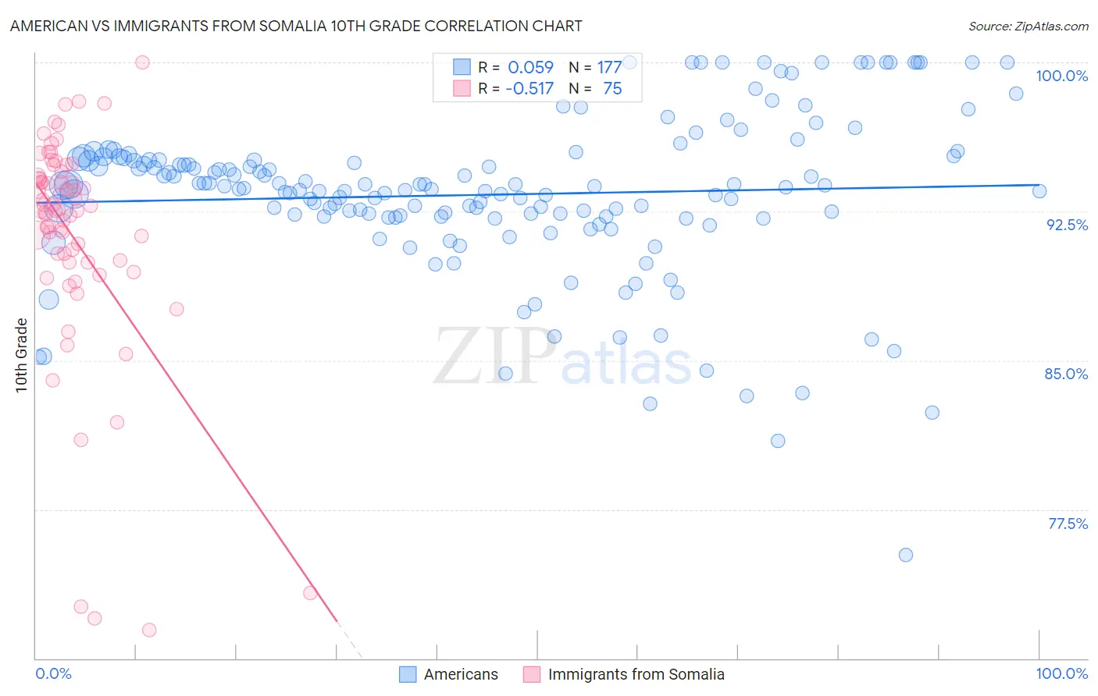The height and width of the screenshot is (696, 1098).
Task: Click the 77.5% y-axis tick label
Action: pyautogui.click(x=1068, y=524)
